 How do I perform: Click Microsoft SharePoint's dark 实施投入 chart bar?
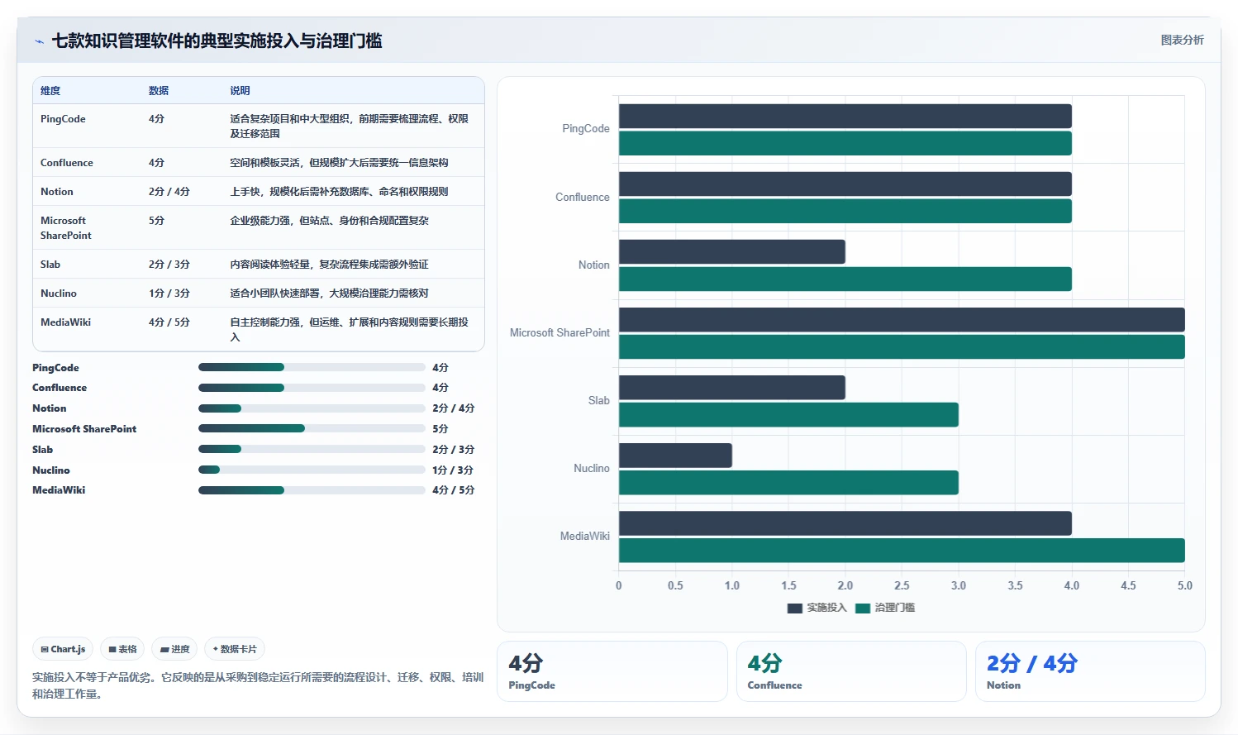902,320
